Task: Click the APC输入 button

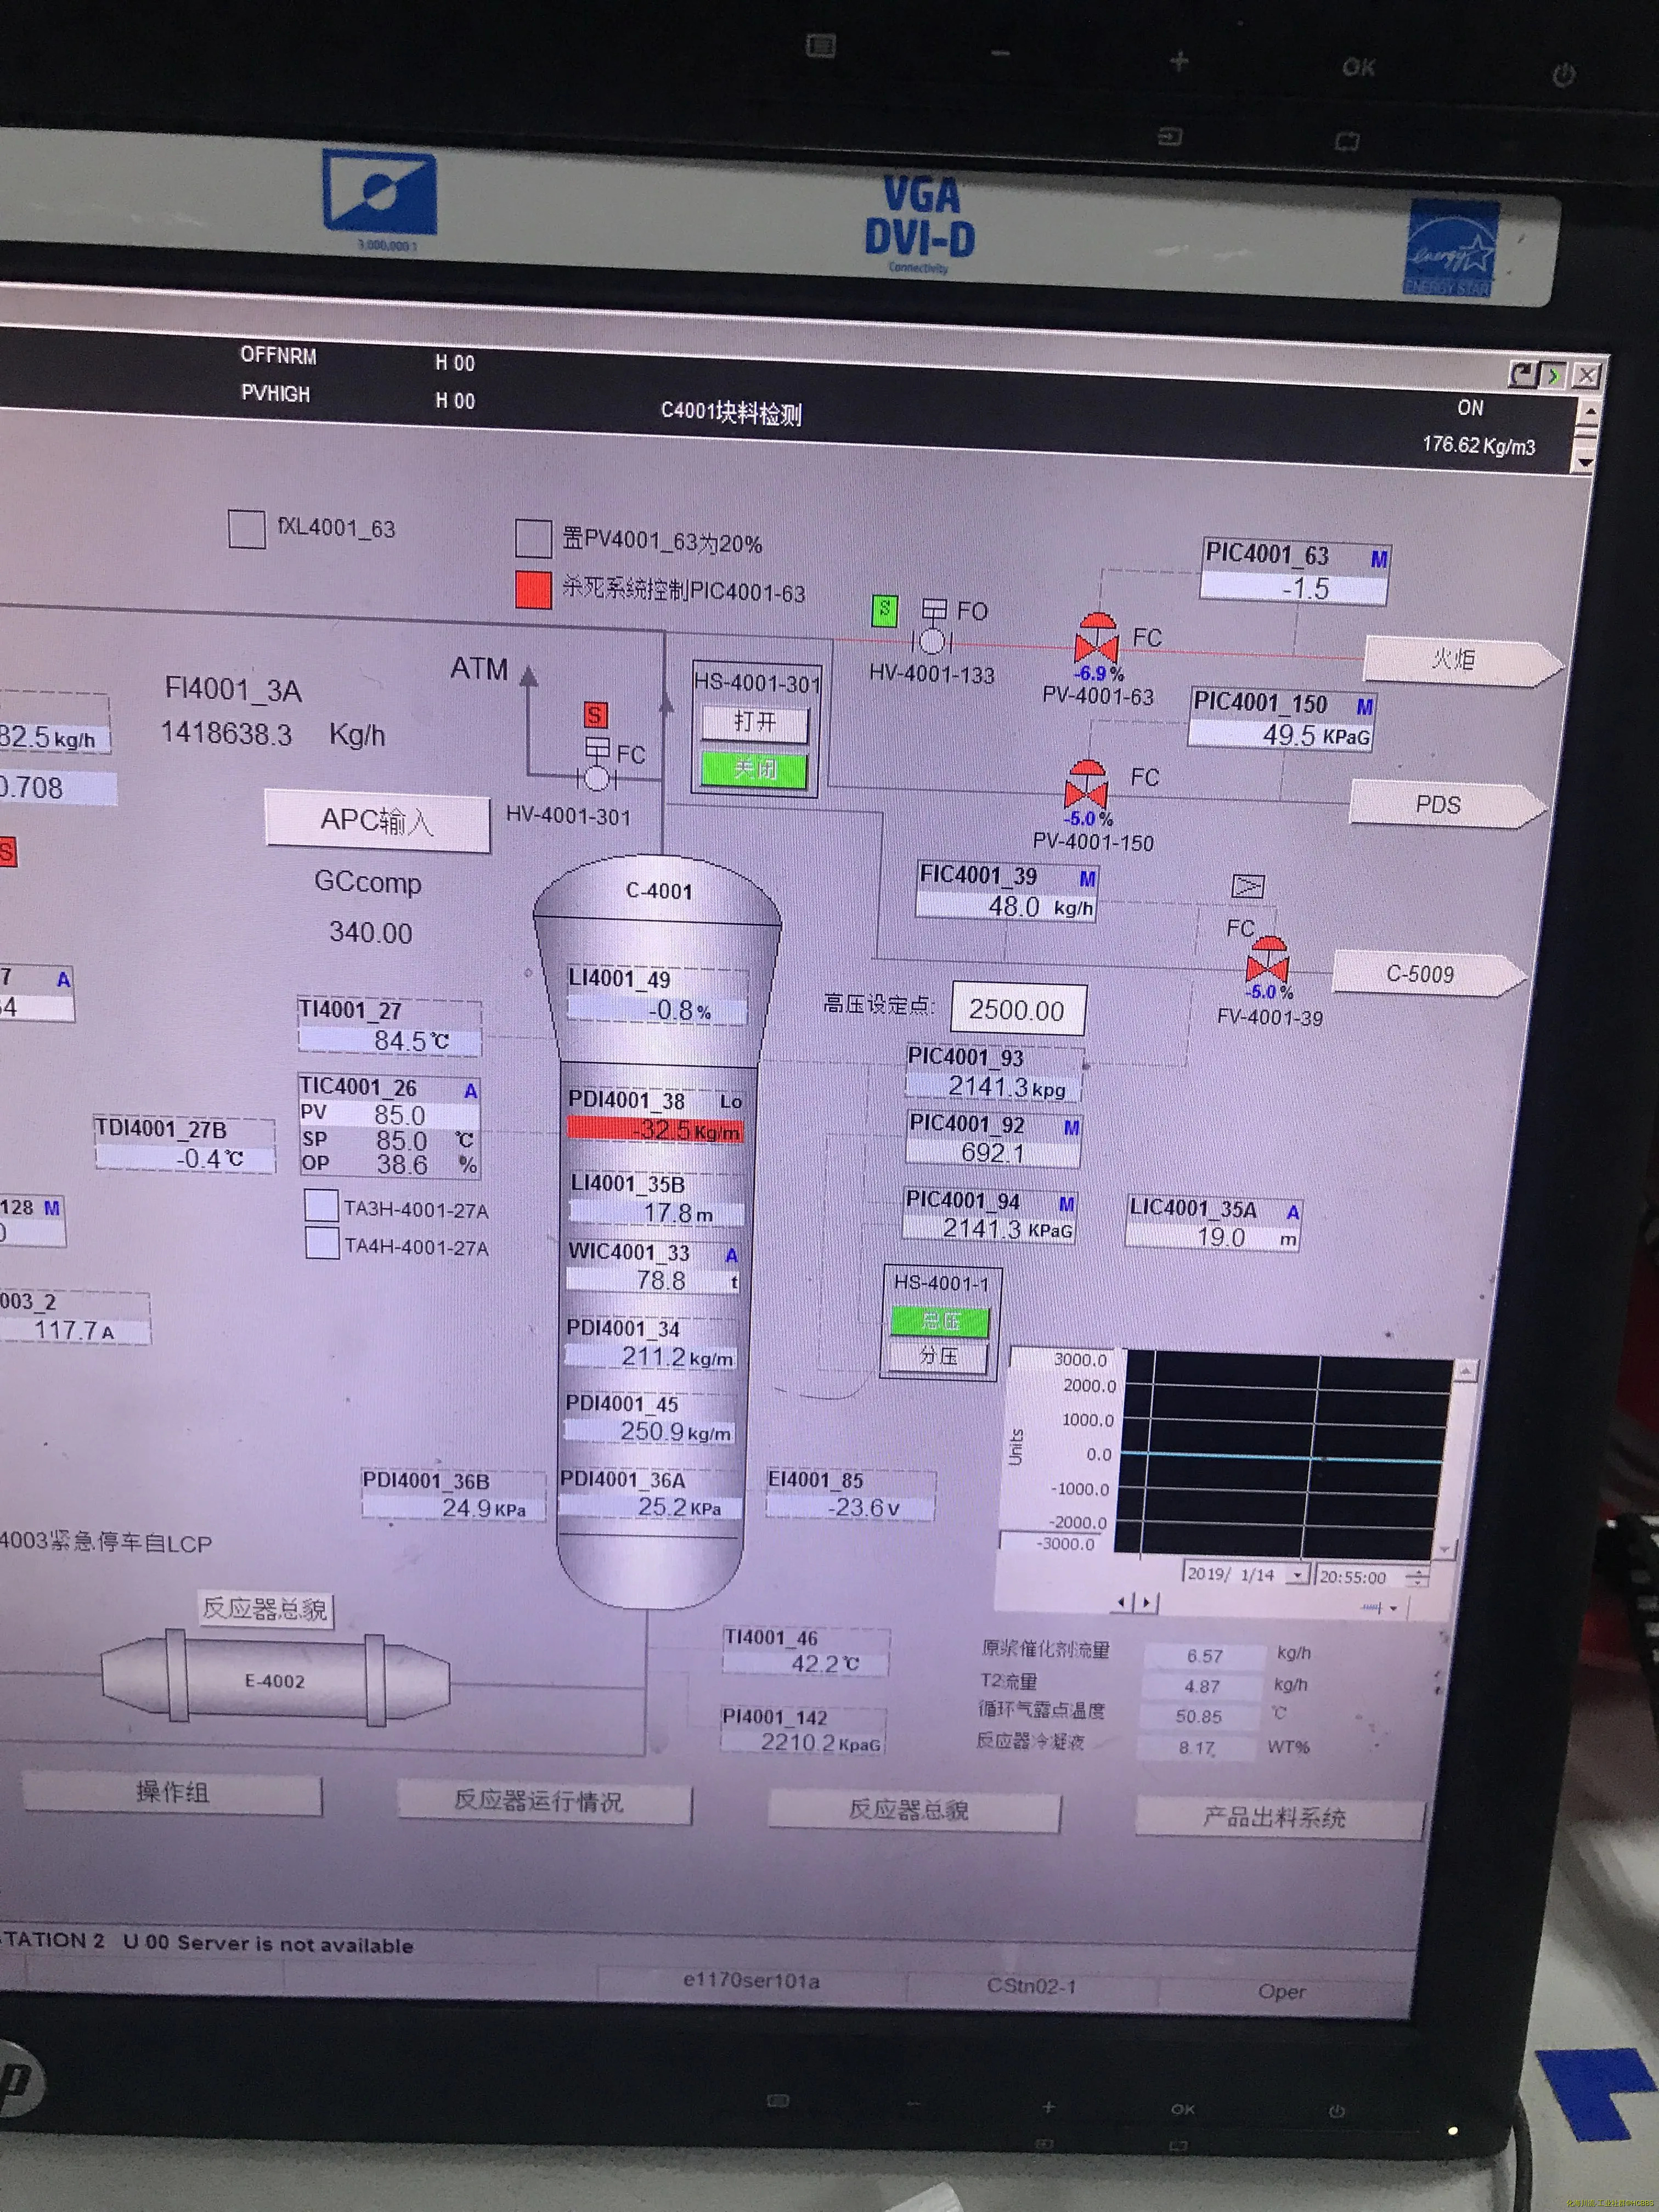Action: tap(377, 821)
